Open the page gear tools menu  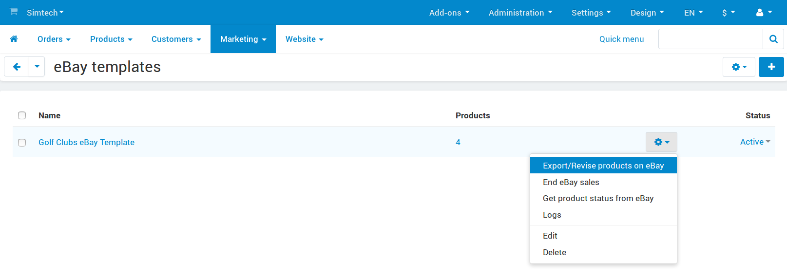739,67
